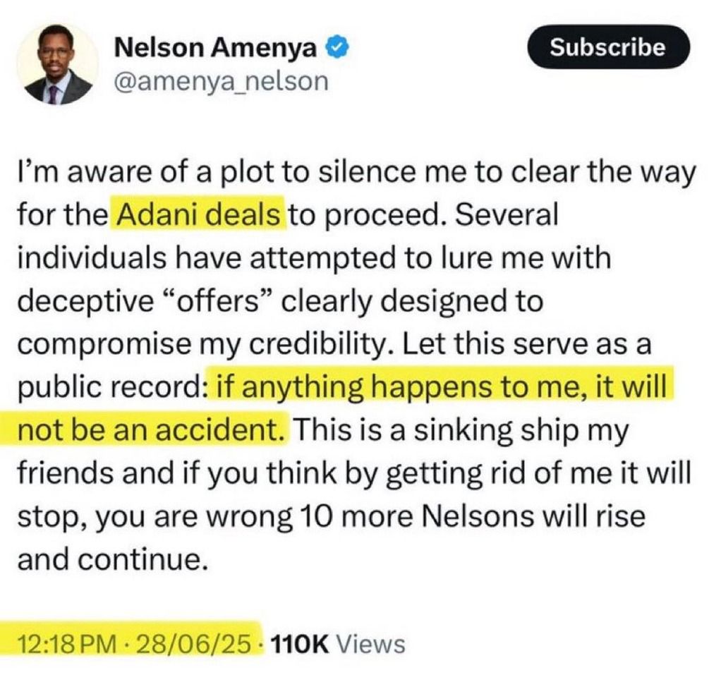
Task: Open the Nelson Amenya display name
Action: [216, 47]
